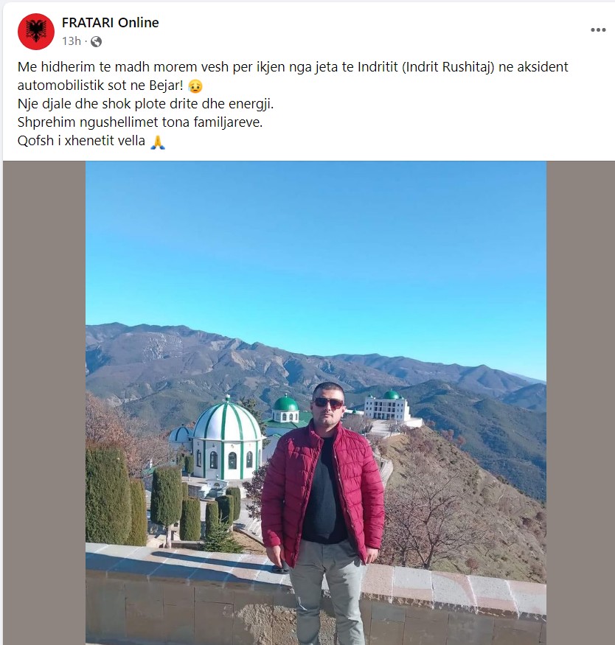Click the praying hands emoji
This screenshot has height=645, width=615.
pos(158,142)
